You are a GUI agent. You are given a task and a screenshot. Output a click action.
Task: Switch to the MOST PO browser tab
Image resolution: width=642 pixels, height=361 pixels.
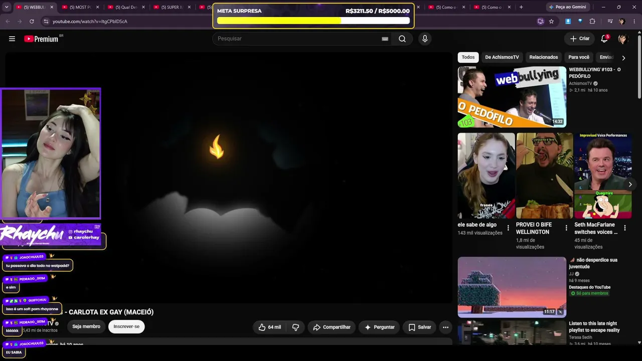(x=80, y=7)
